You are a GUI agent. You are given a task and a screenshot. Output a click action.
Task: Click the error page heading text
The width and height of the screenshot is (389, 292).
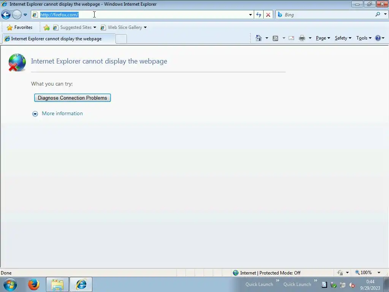(99, 61)
